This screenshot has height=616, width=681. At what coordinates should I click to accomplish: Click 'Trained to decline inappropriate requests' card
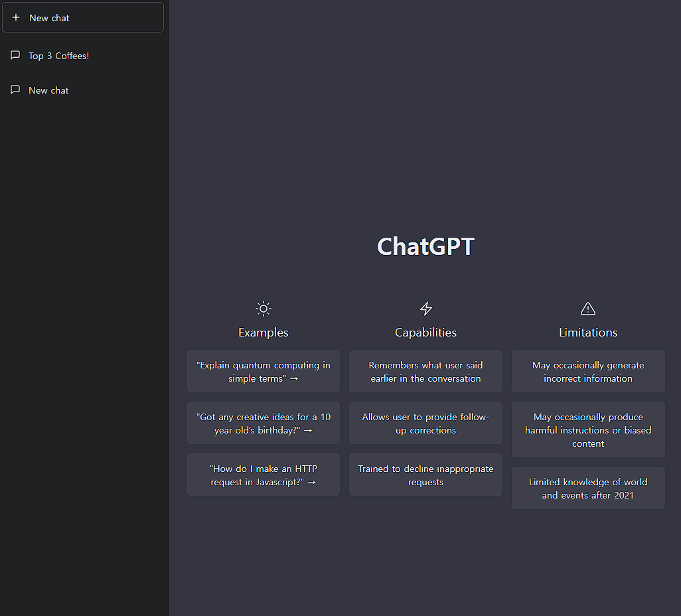[425, 475]
